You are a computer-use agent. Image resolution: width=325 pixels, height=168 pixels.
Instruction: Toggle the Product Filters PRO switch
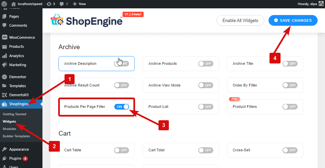(x=290, y=107)
